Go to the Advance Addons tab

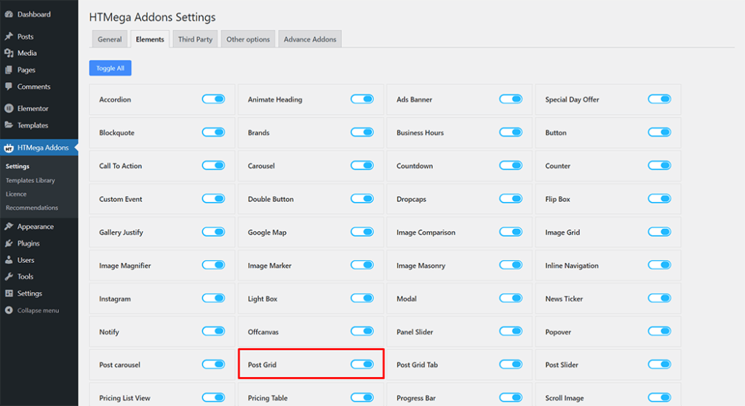[310, 39]
